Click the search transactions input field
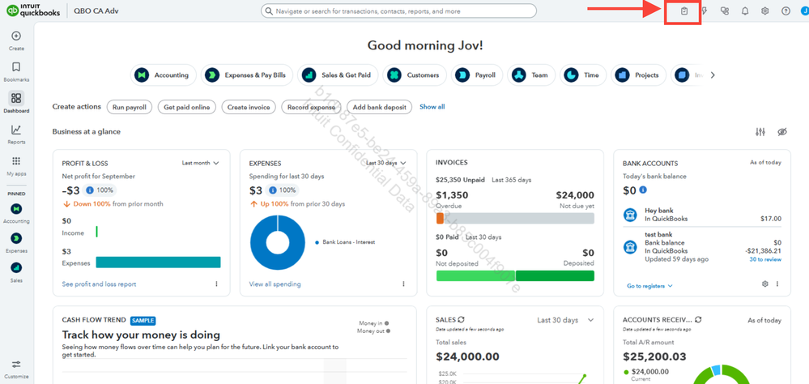Viewport: 809px width, 384px height. pos(398,11)
